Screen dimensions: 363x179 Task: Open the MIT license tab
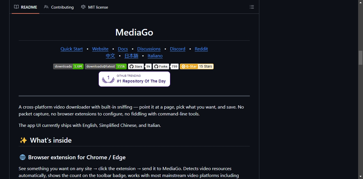click(x=94, y=7)
